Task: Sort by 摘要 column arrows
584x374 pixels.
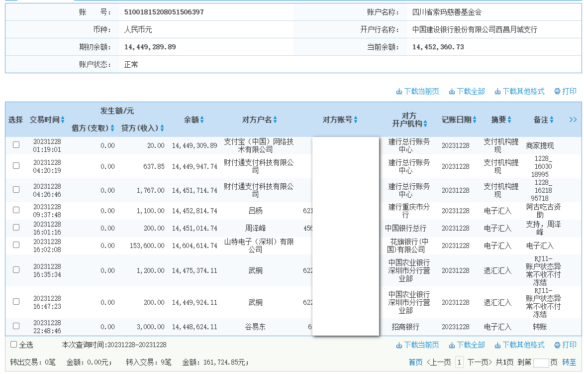Action: point(509,120)
